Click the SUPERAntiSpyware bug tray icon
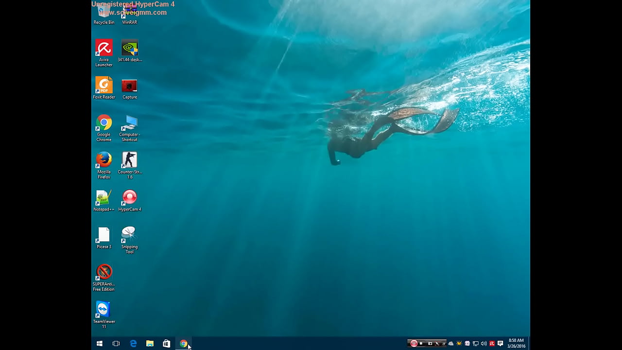 pos(459,344)
